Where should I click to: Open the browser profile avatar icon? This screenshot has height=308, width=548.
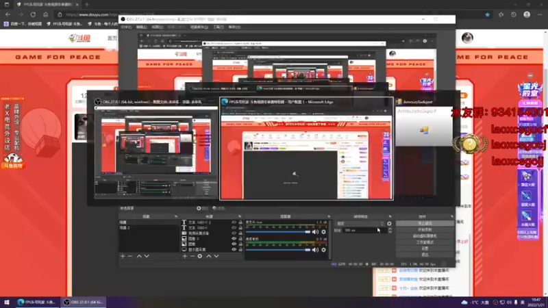tap(527, 14)
